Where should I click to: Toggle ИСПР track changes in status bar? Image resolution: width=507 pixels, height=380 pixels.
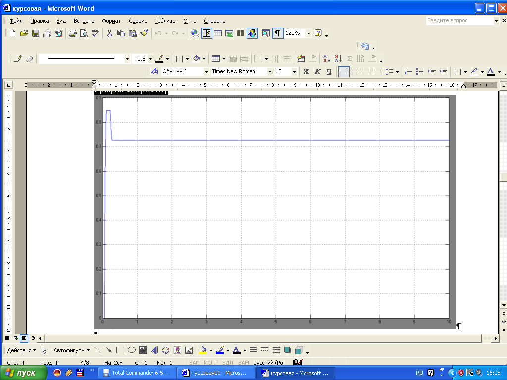click(x=211, y=363)
